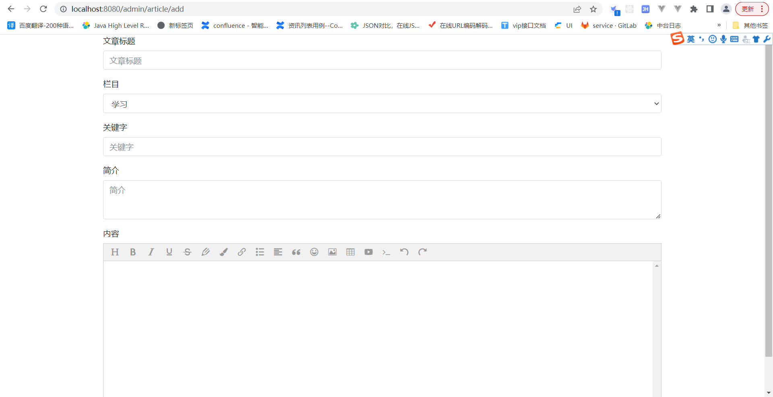Viewport: 773px width, 397px height.
Task: Go back to previous page
Action: pos(11,9)
